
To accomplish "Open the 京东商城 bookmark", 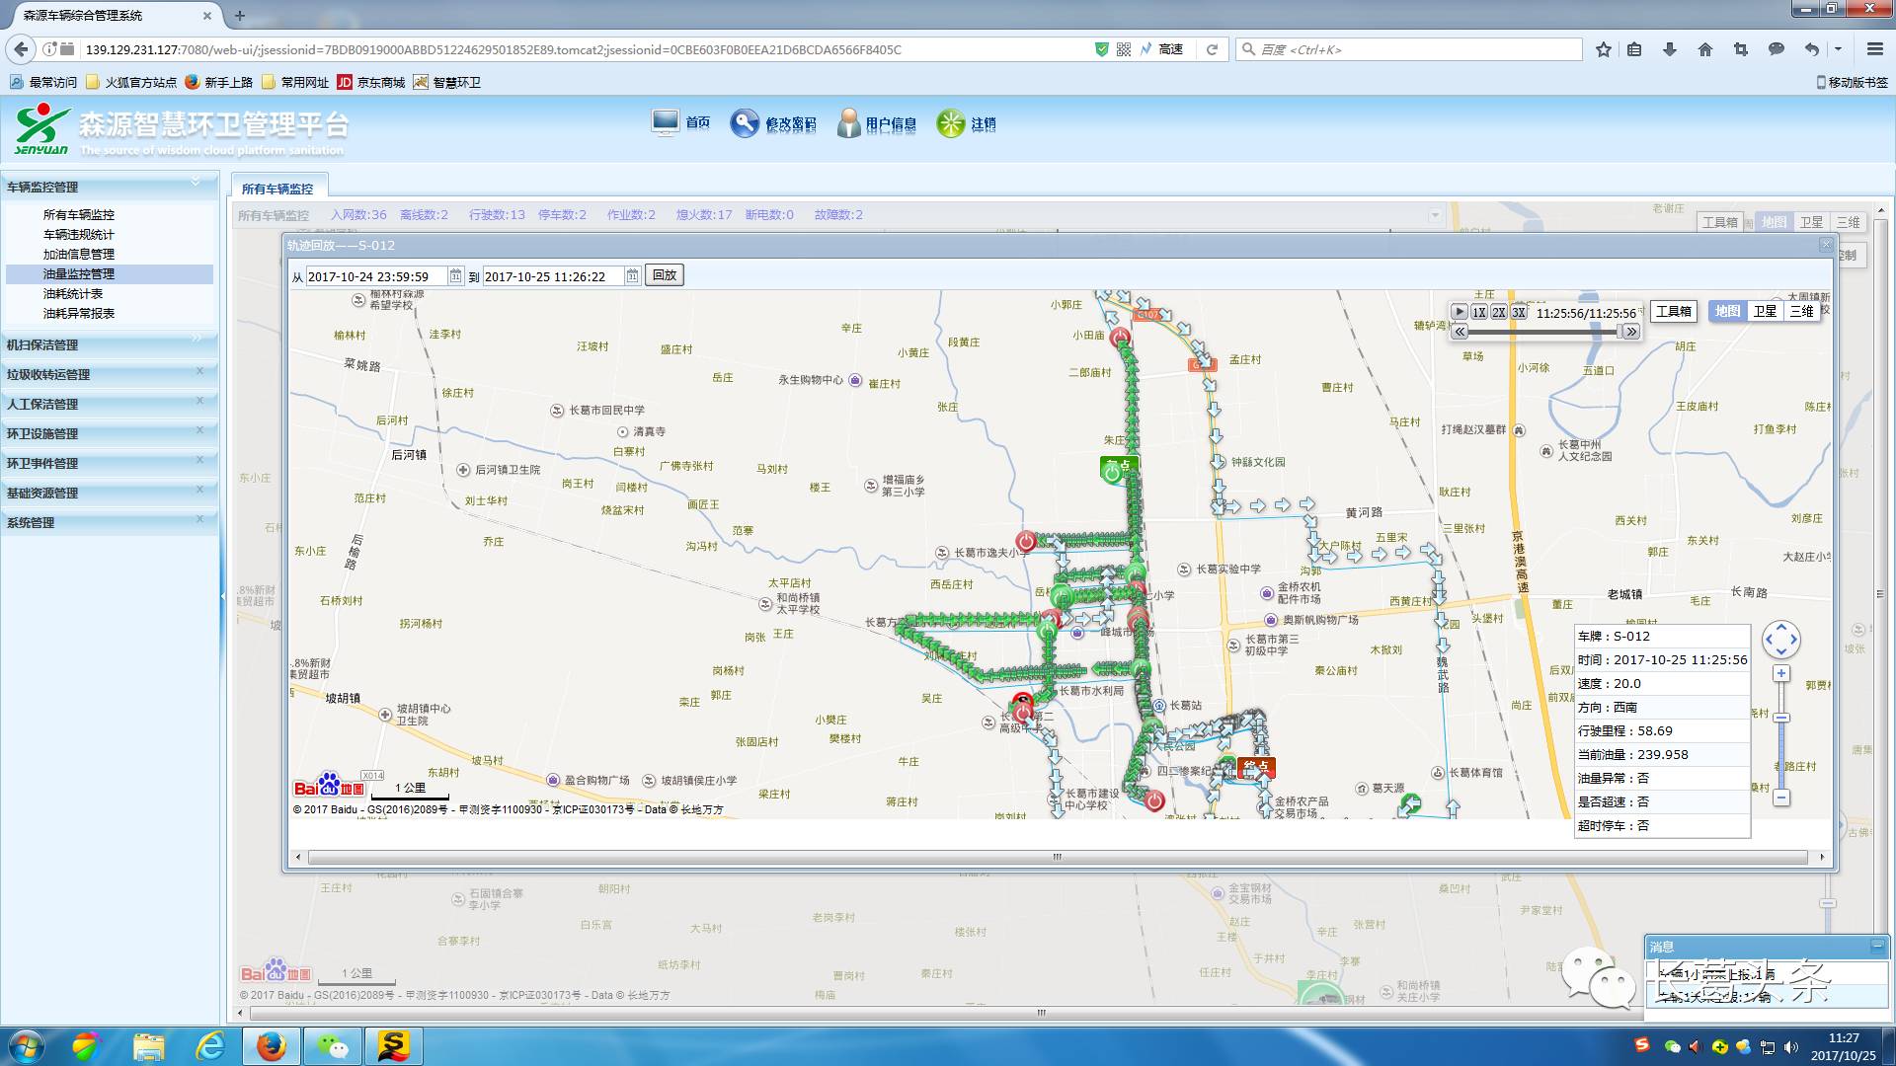I will [x=371, y=82].
